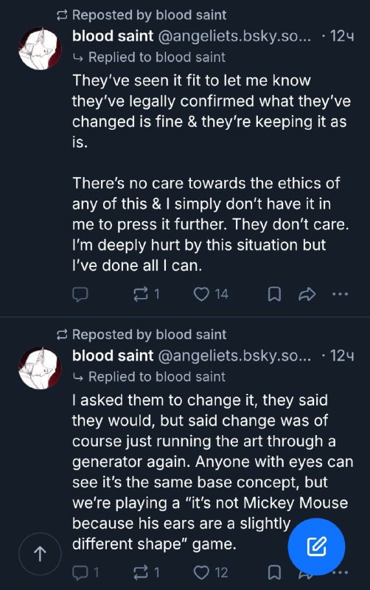Screen dimensions: 370x590
Task: Like the first post with 14 likes
Action: [x=211, y=294]
